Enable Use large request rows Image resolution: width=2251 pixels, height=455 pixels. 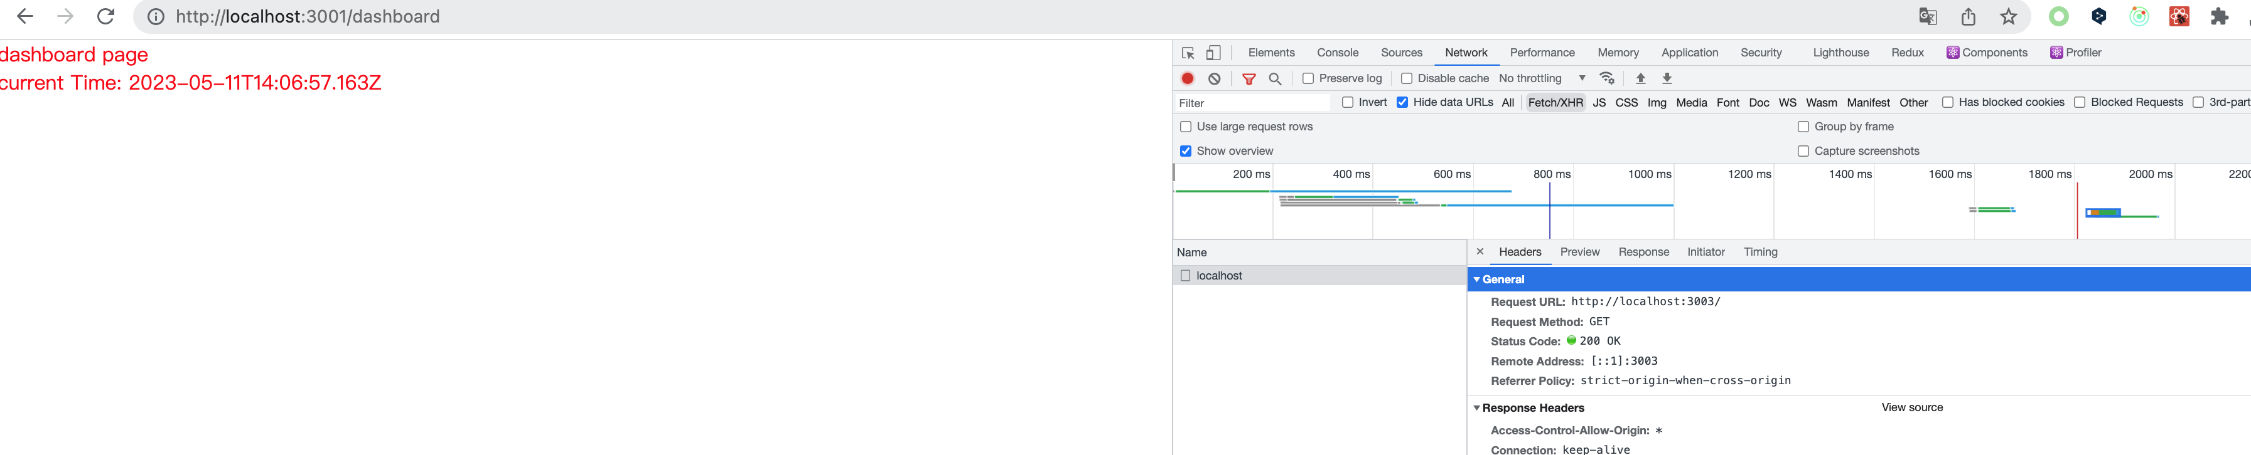coord(1186,127)
